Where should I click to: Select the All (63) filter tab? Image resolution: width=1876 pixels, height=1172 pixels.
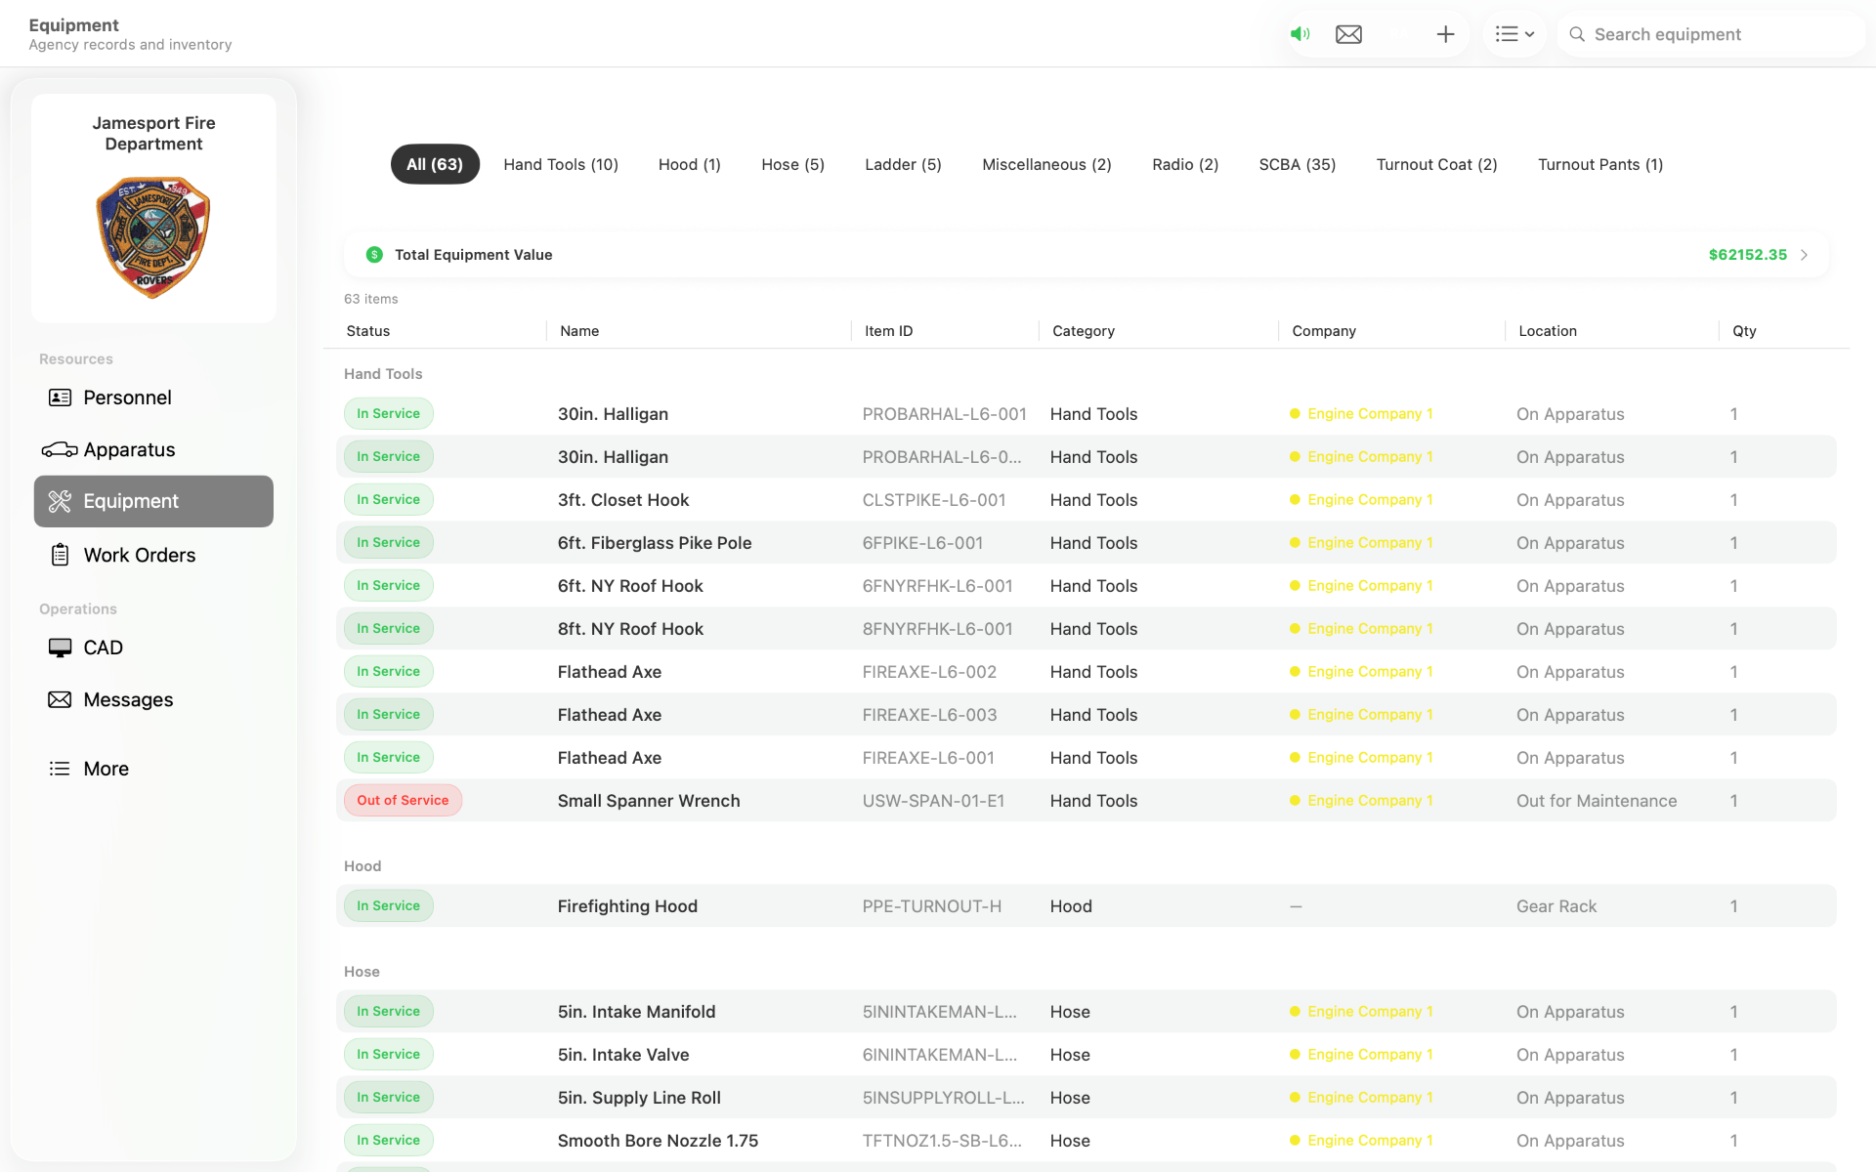(x=435, y=164)
